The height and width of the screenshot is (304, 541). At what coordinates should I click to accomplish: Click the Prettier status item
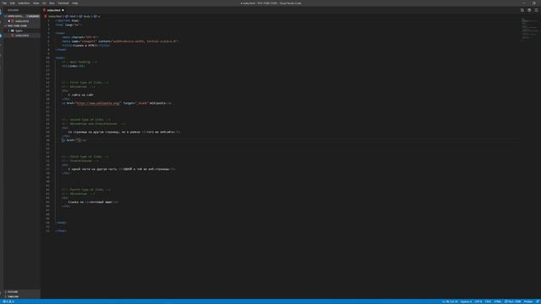(x=528, y=301)
